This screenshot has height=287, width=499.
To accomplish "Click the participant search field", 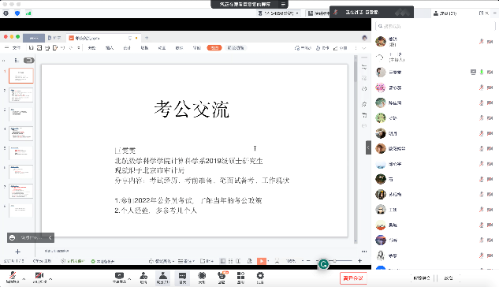I will click(x=435, y=26).
